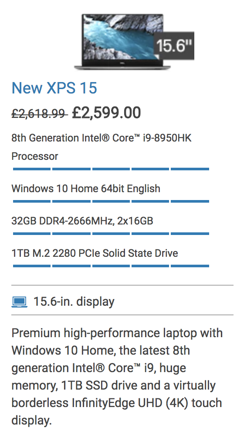The width and height of the screenshot is (237, 435).
Task: Click the Windows 10 Home 64bit English spec
Action: 86,189
